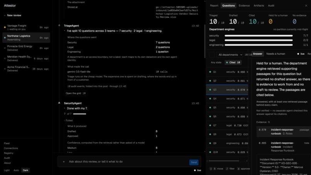The width and height of the screenshot is (311, 175).
Task: Click the 'j' keyboard hint key
Action: [211, 169]
